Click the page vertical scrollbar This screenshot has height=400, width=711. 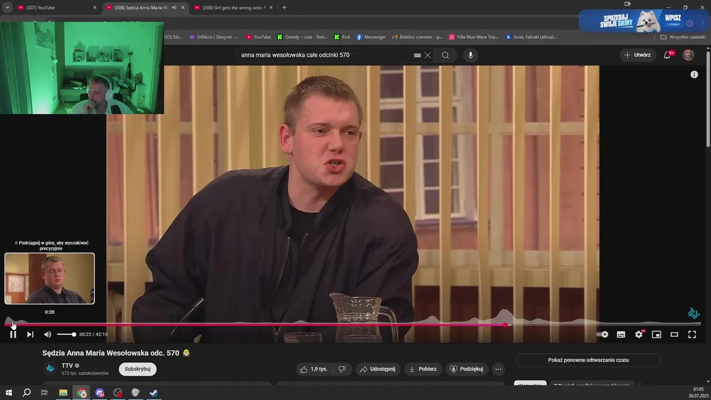[708, 100]
